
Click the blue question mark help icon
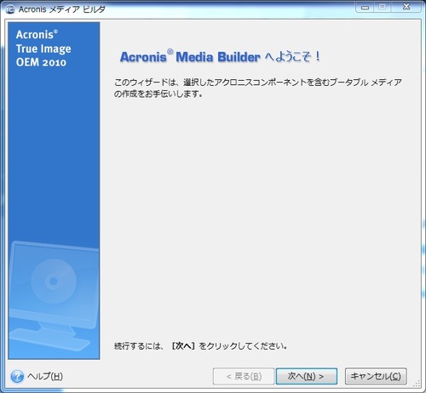[17, 376]
